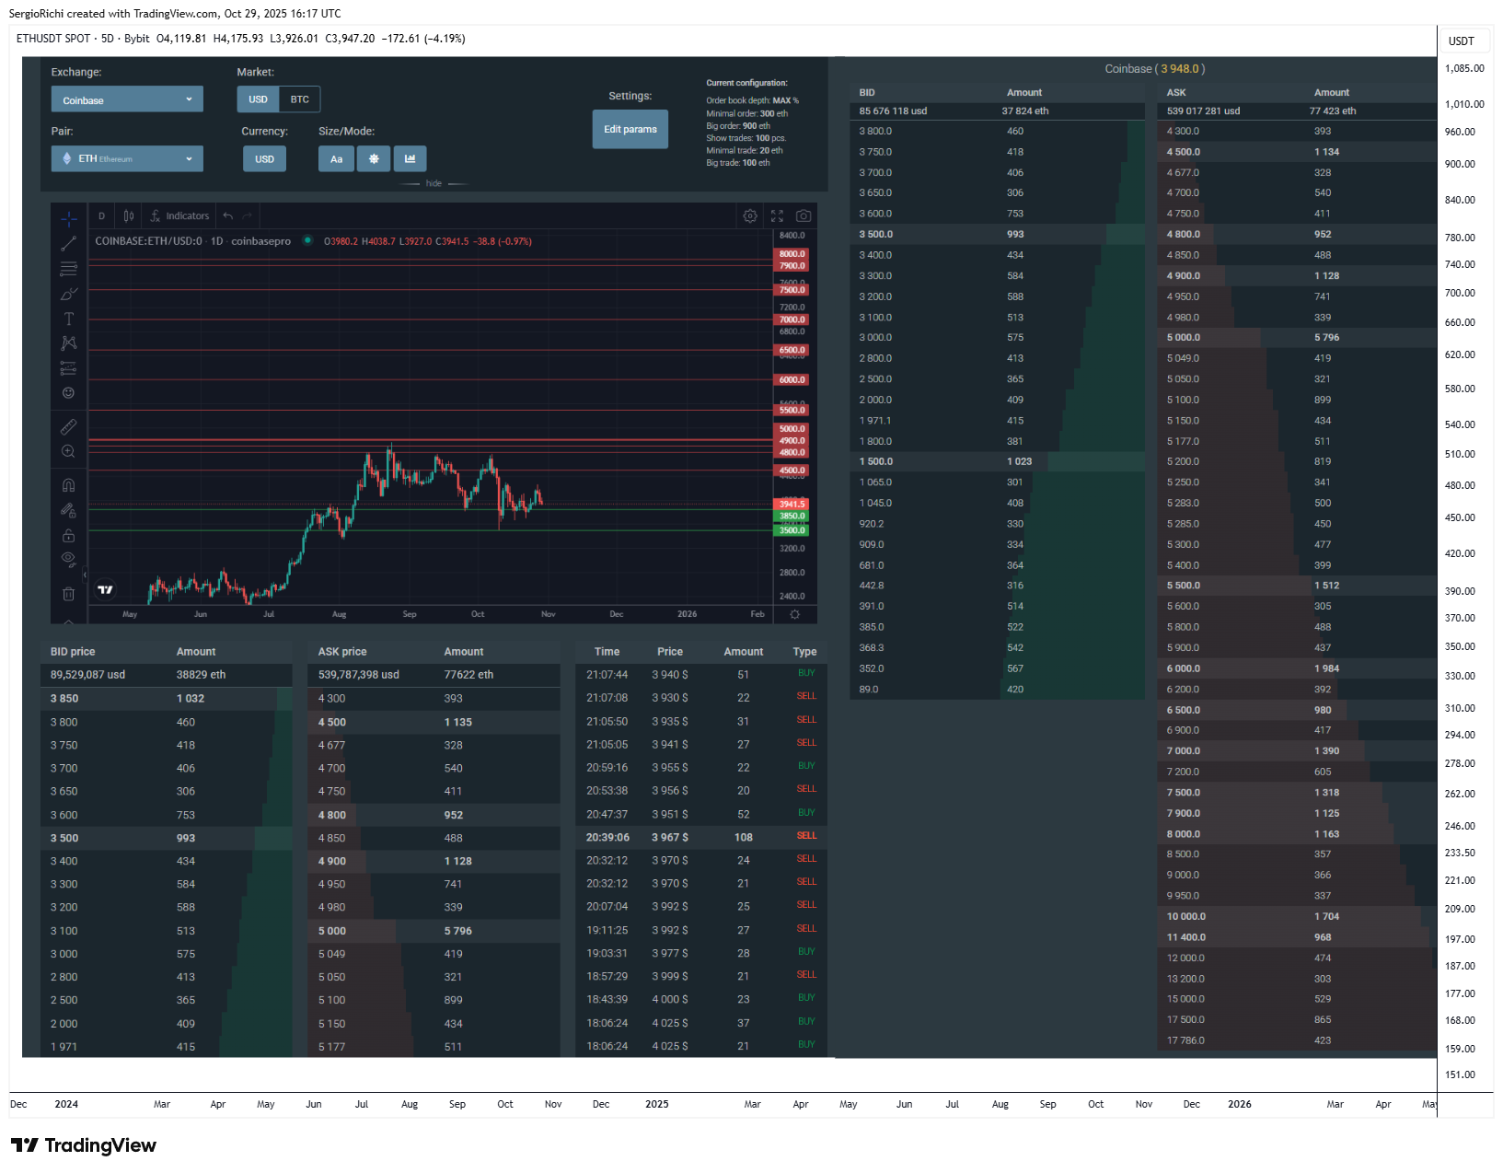The image size is (1503, 1173).
Task: Open the chart patterns tool
Action: [68, 343]
